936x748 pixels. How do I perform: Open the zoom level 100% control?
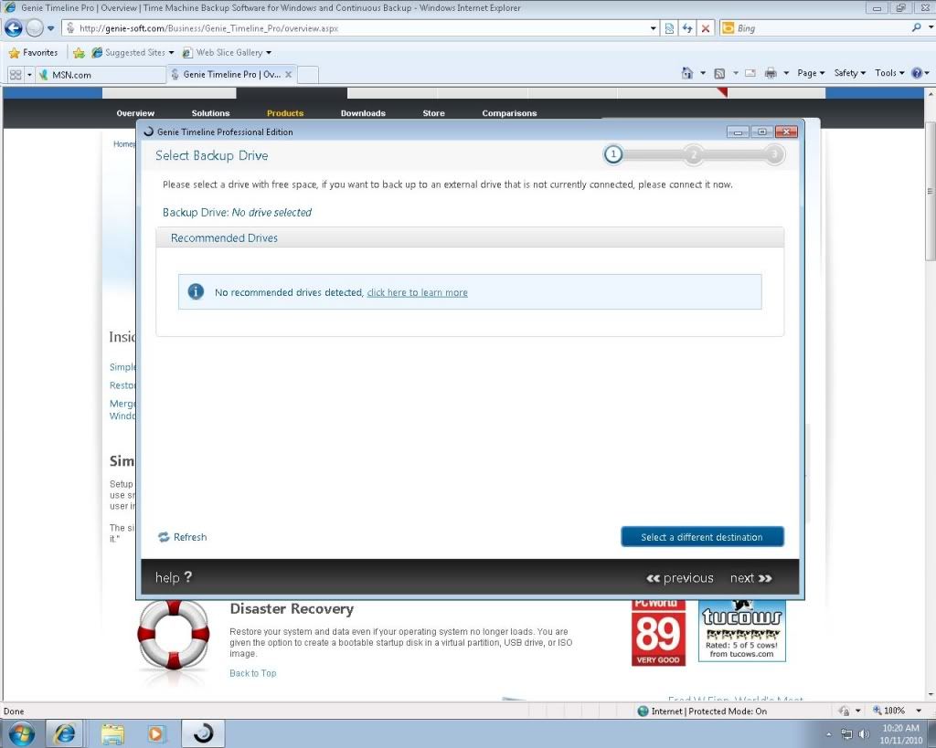point(889,711)
